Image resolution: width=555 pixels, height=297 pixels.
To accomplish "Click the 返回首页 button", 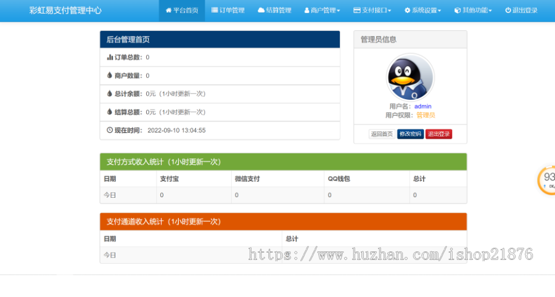I will click(382, 134).
